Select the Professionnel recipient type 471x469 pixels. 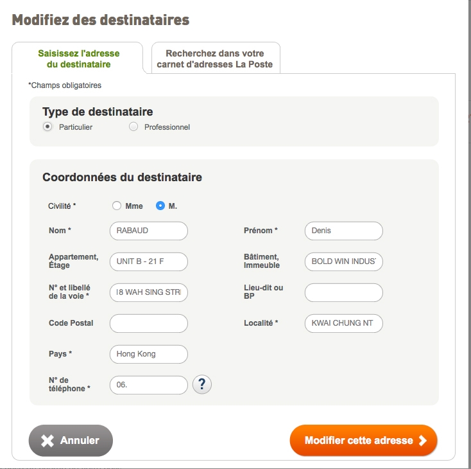pos(133,127)
